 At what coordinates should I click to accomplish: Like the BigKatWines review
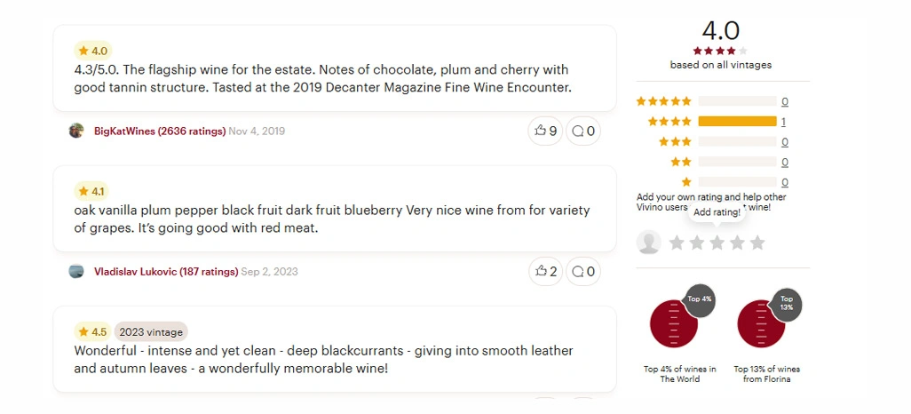(x=545, y=131)
